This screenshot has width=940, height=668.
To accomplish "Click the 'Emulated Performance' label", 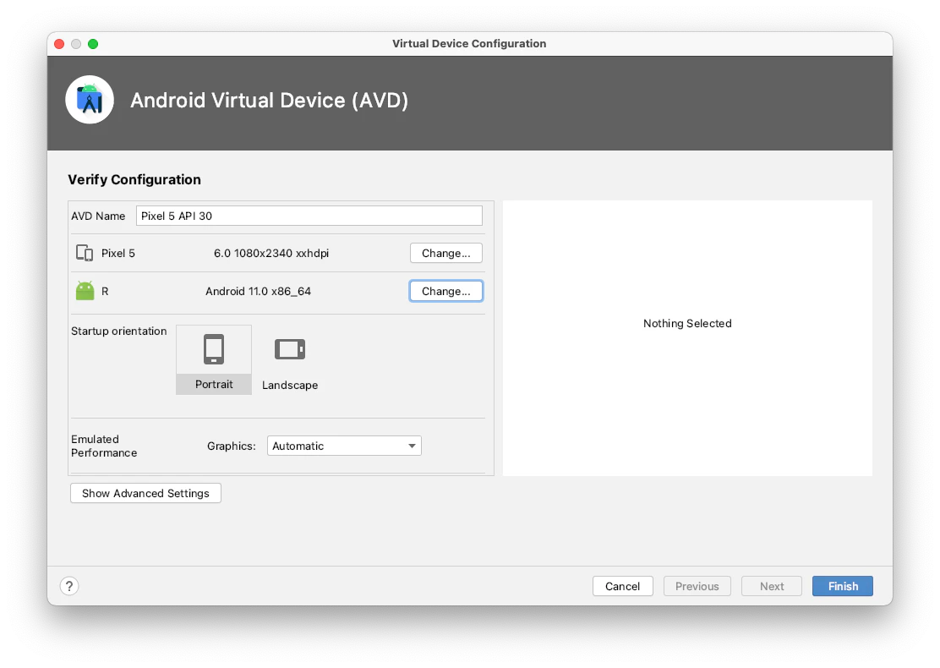I will 104,446.
